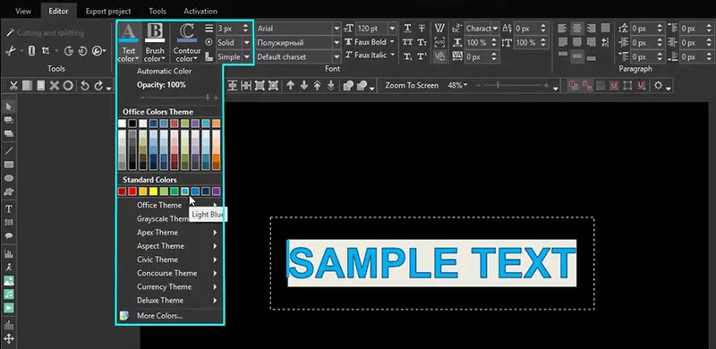The height and width of the screenshot is (349, 716).
Task: Select the Ellipse shape tool
Action: tap(9, 178)
